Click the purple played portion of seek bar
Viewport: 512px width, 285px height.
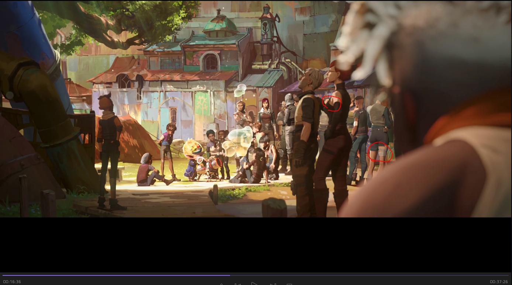(111, 275)
